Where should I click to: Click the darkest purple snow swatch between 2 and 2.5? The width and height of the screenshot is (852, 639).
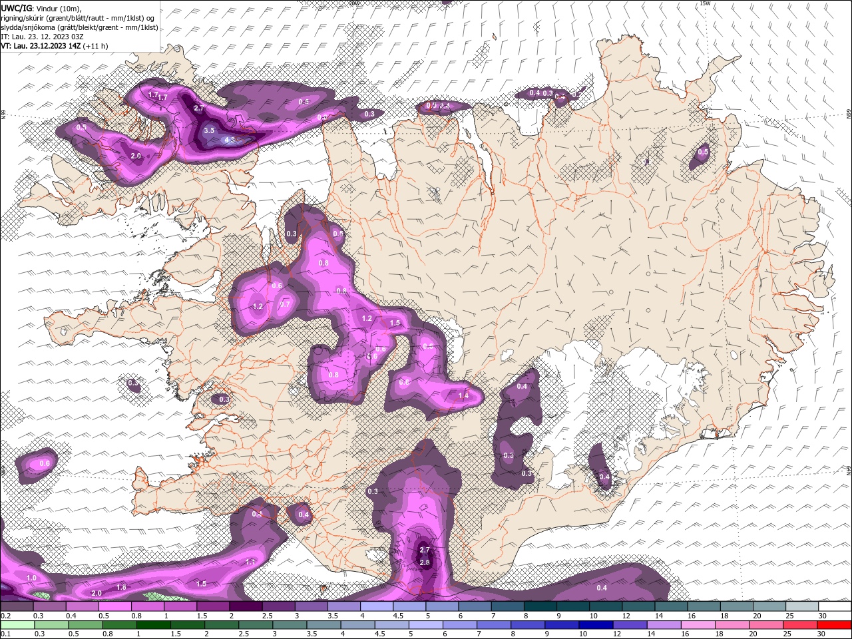(x=246, y=606)
